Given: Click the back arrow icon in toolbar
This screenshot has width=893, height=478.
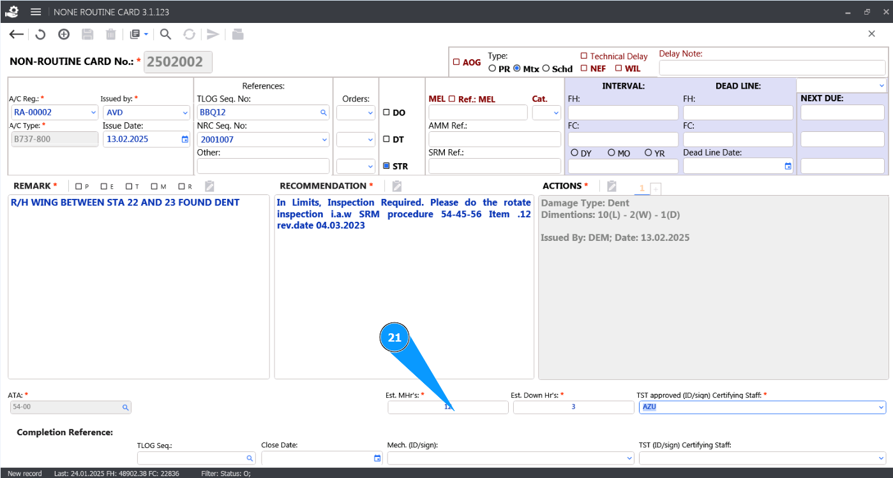Looking at the screenshot, I should tap(17, 34).
